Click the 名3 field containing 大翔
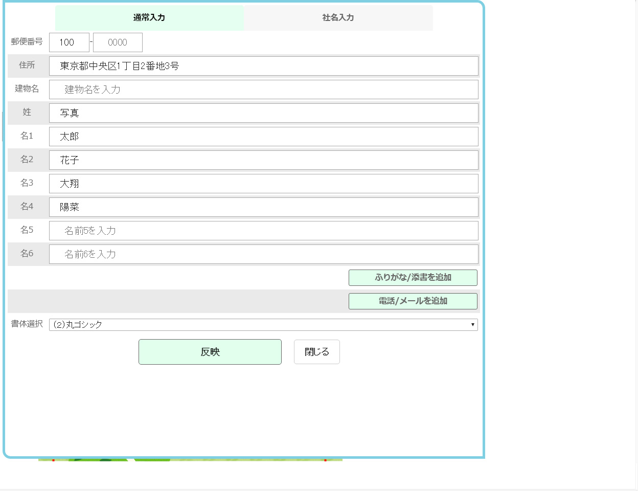Viewport: 638px width, 491px height. pyautogui.click(x=263, y=184)
